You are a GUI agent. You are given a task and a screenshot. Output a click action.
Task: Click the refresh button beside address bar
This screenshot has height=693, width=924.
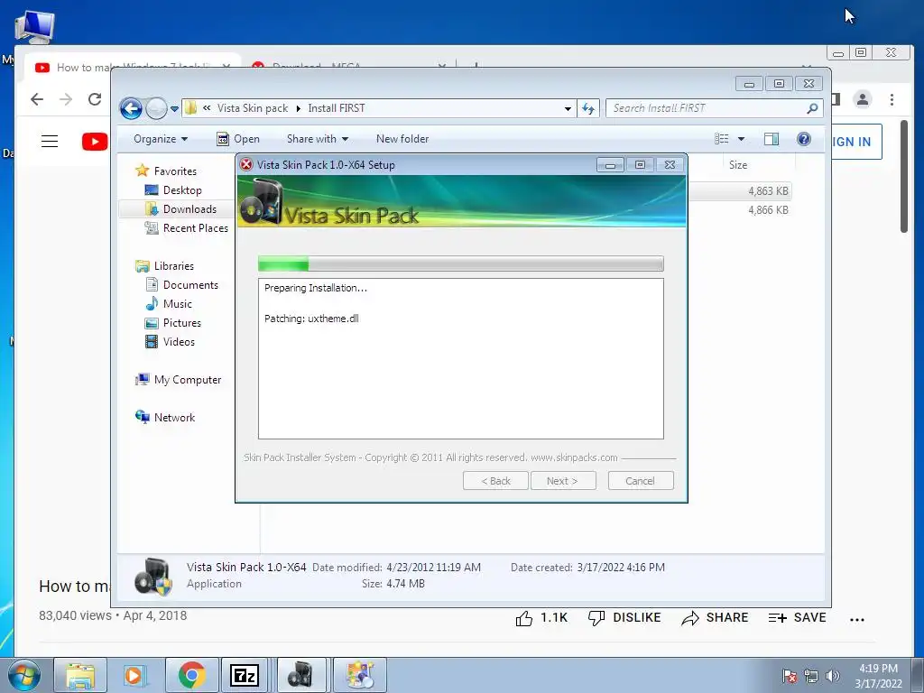pyautogui.click(x=588, y=108)
